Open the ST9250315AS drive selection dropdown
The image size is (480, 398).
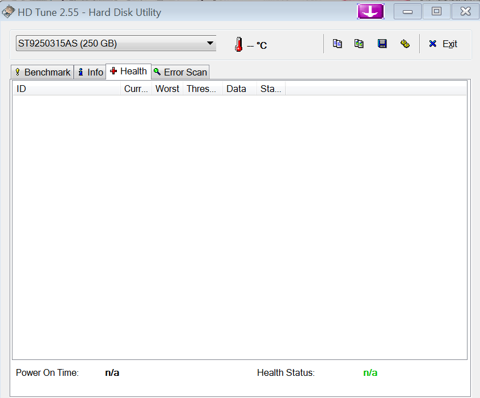[x=116, y=43]
